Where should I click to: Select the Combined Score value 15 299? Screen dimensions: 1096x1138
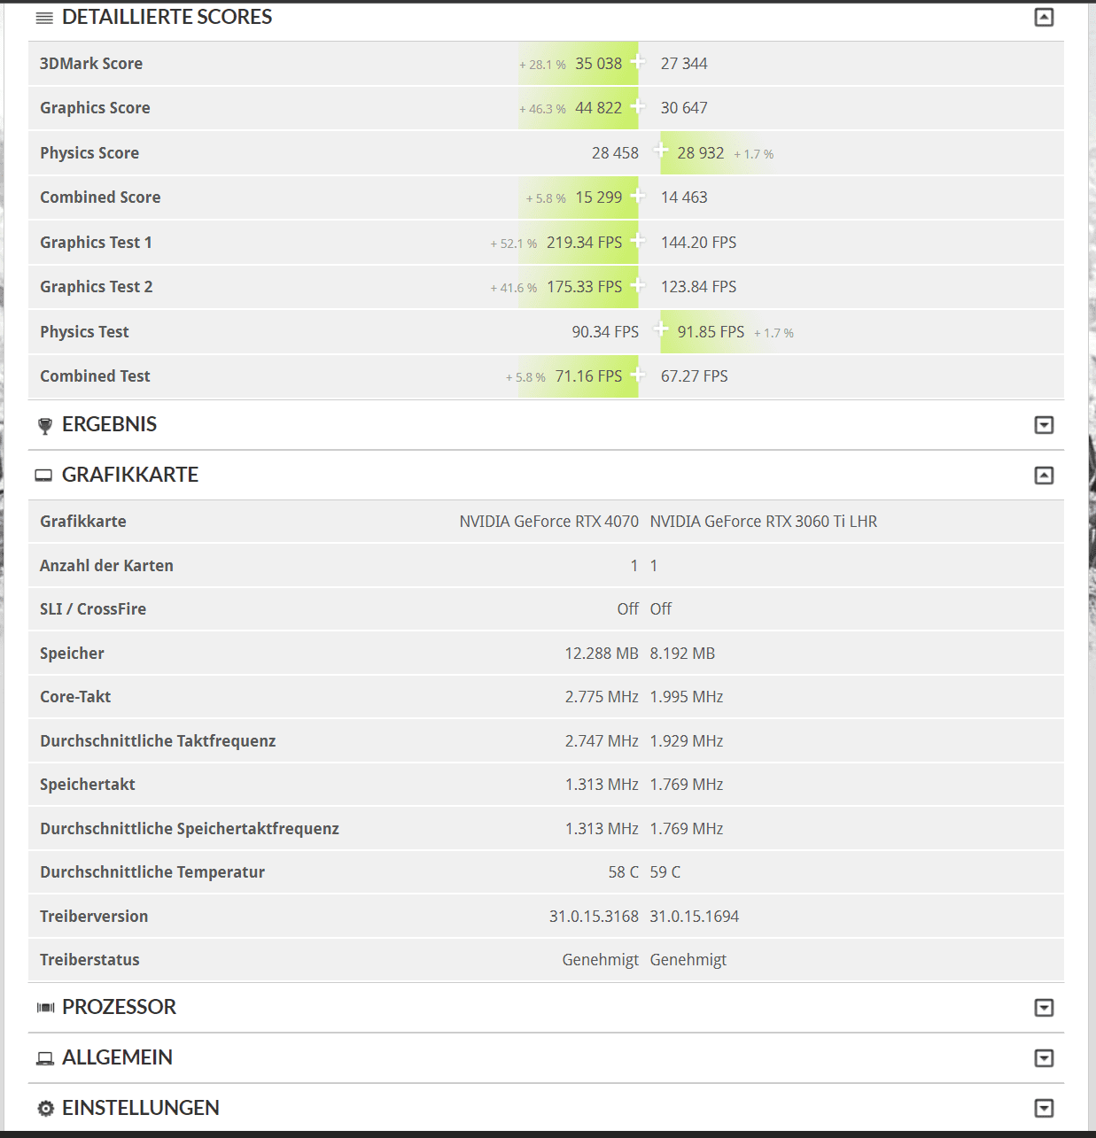599,197
